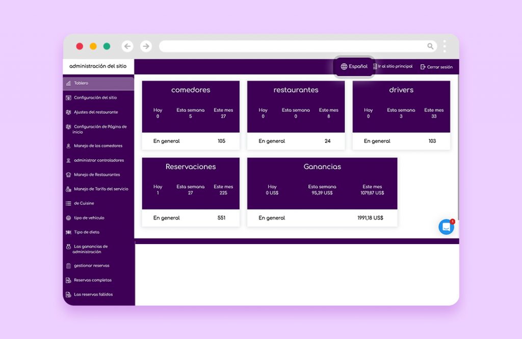
Task: Click the administrar controladores icon
Action: pyautogui.click(x=68, y=160)
